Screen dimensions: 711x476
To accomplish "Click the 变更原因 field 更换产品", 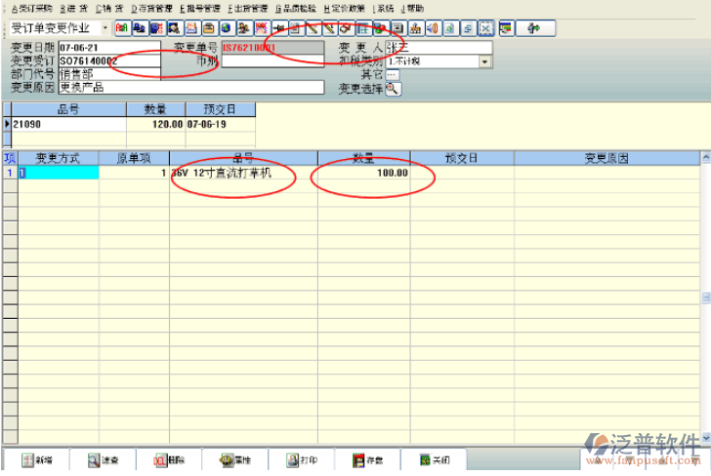I will coord(191,88).
